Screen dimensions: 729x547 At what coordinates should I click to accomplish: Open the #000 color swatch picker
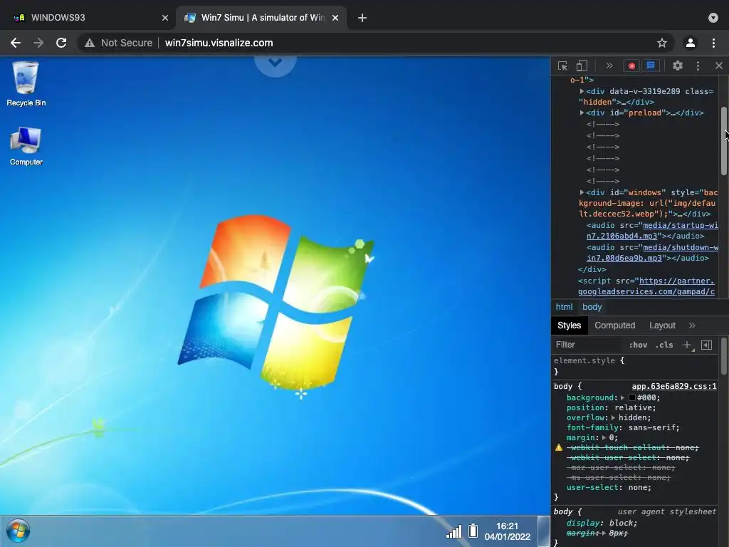(632, 397)
